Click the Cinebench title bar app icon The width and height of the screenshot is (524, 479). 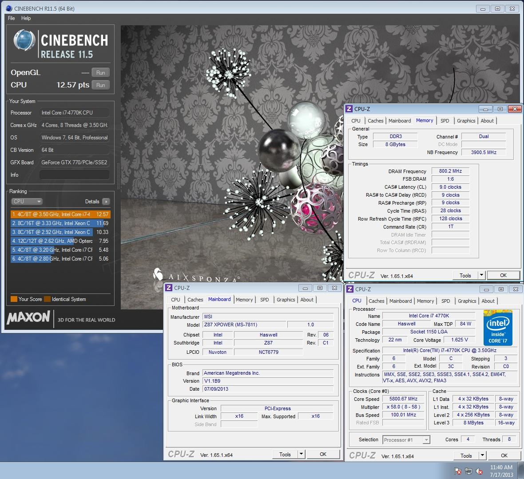pyautogui.click(x=9, y=8)
